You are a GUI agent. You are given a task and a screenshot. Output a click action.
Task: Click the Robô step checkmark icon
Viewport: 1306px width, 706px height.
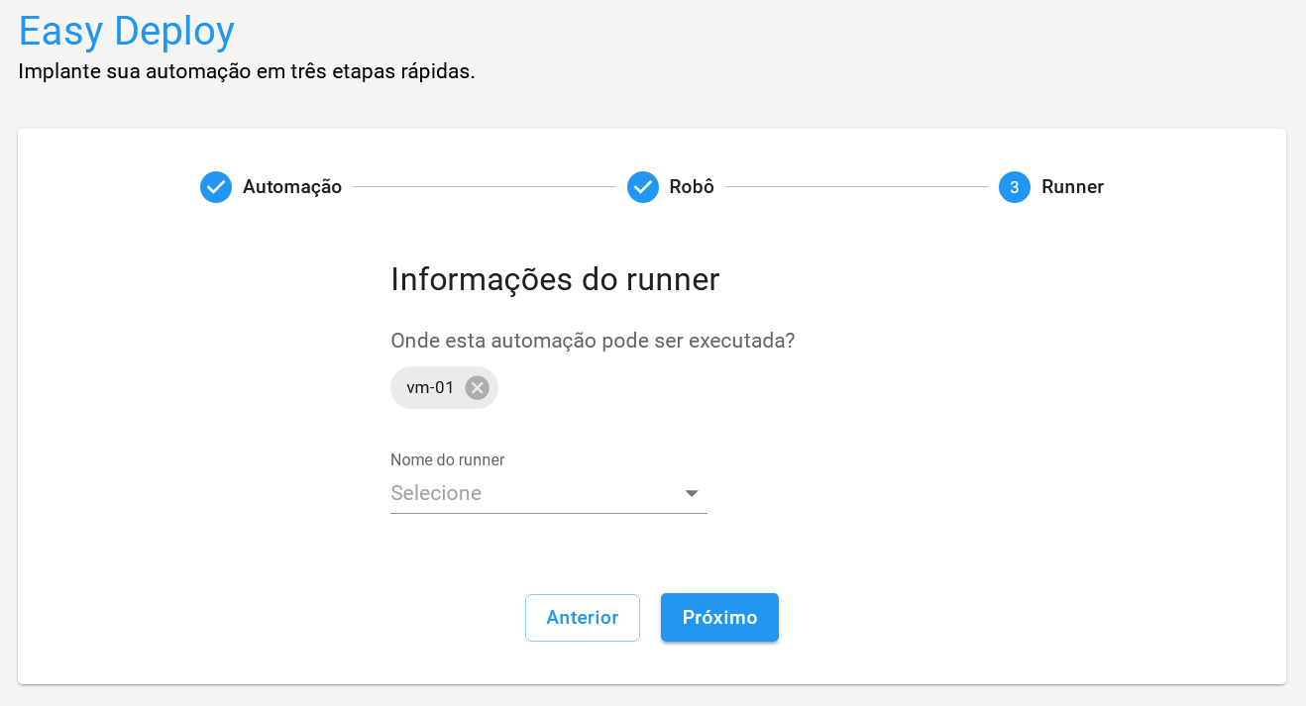coord(643,186)
